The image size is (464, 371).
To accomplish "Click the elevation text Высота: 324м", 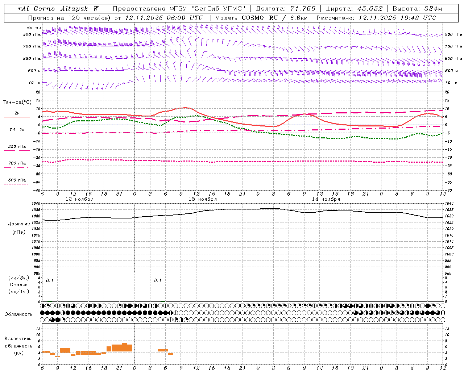I will pos(417,9).
